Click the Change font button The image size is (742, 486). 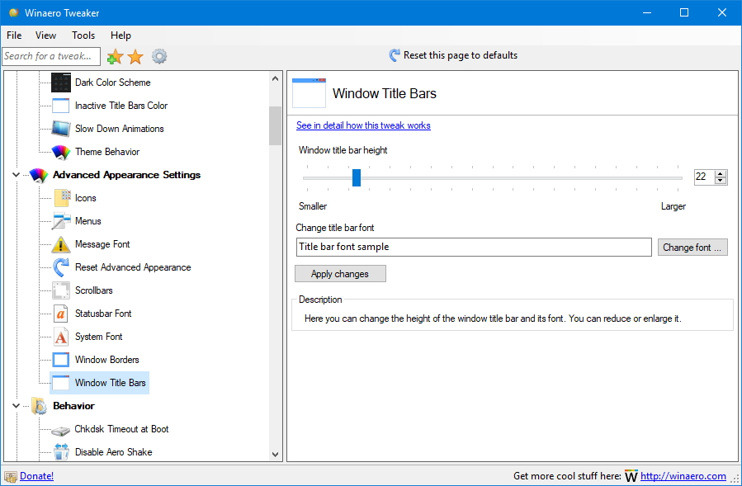[x=692, y=248]
